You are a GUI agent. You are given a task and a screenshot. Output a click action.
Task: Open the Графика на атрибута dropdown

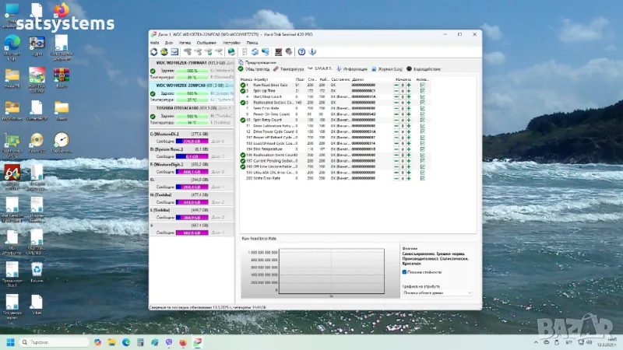click(437, 292)
